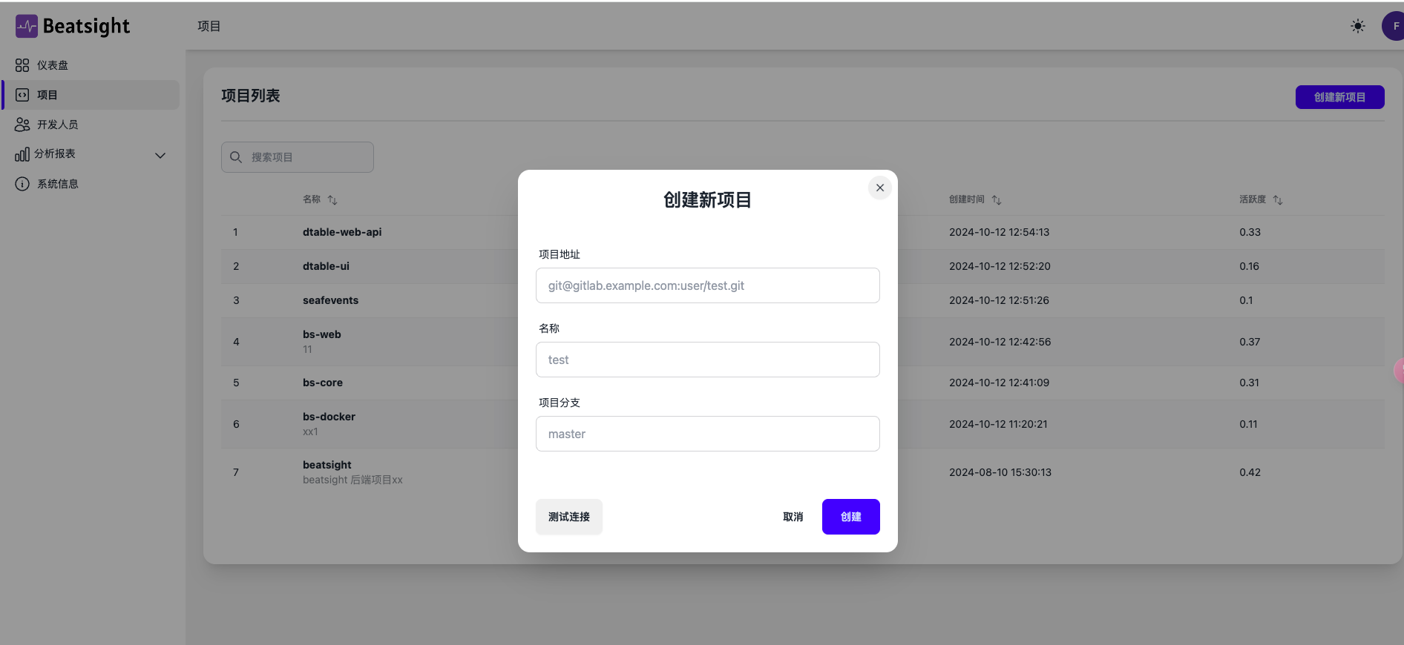
Task: Click the 测试连接 button
Action: 568,517
